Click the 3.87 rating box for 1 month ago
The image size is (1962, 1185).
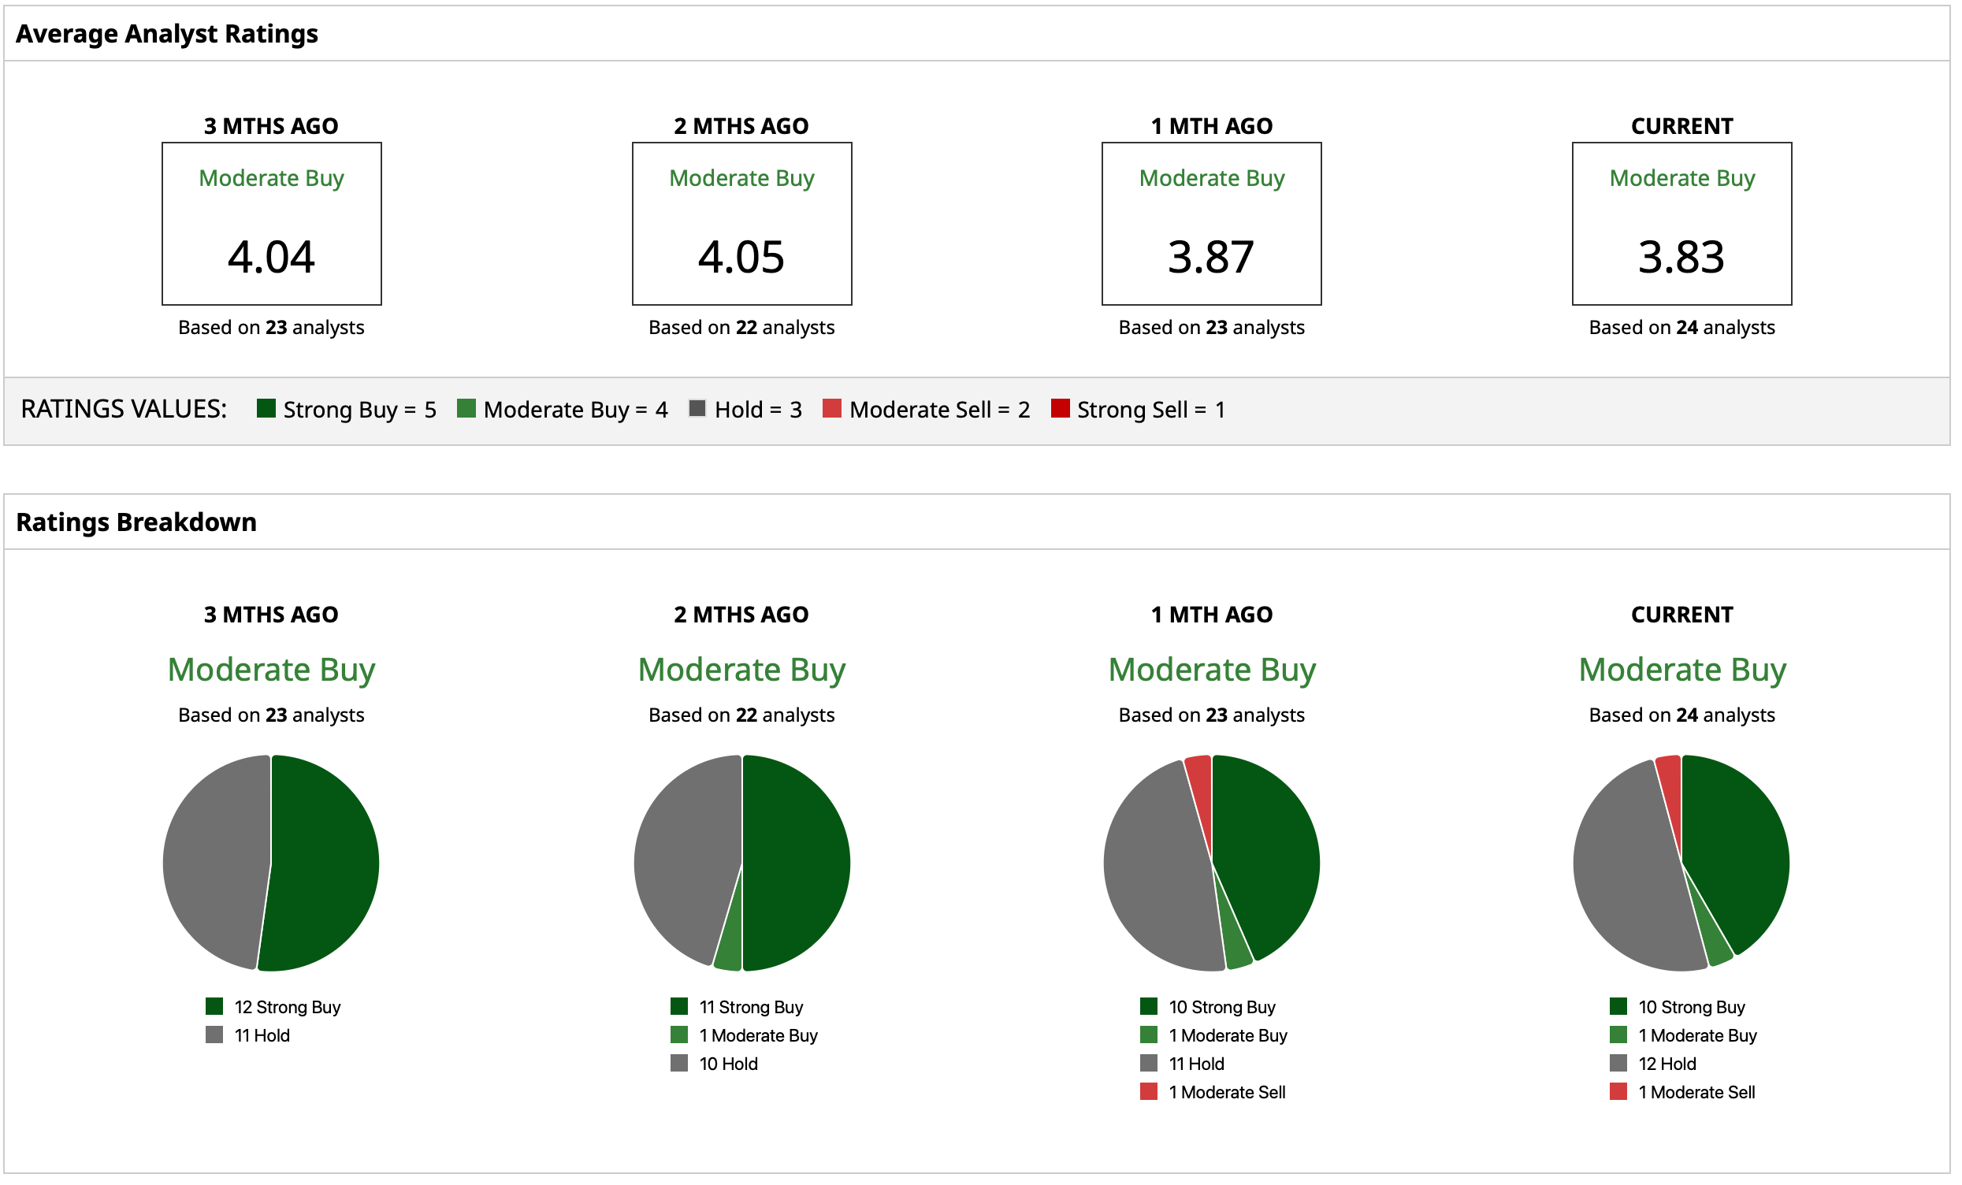(1211, 224)
